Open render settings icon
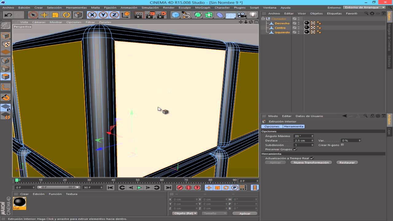 pos(161,15)
